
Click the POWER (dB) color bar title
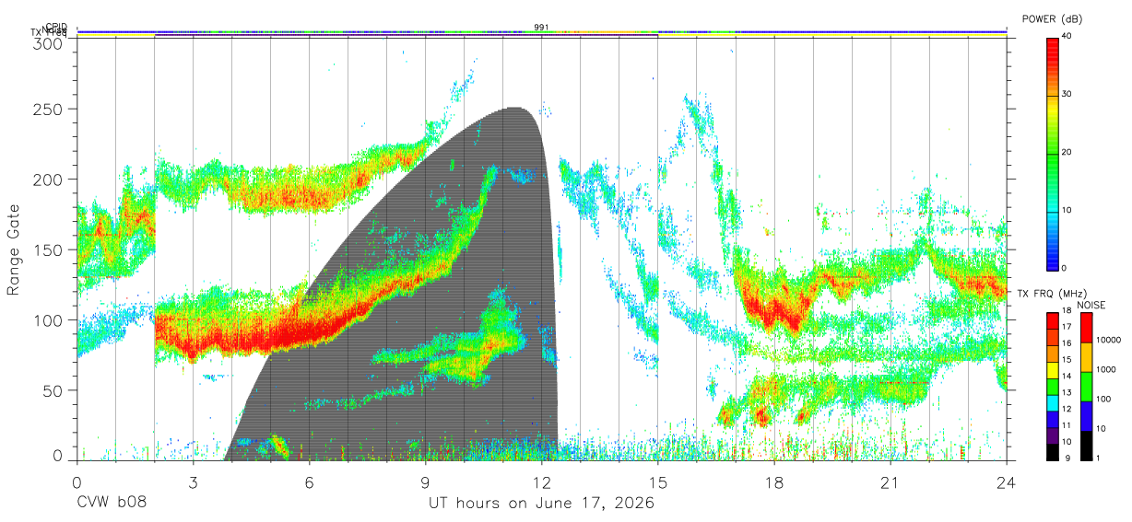pos(1052,19)
